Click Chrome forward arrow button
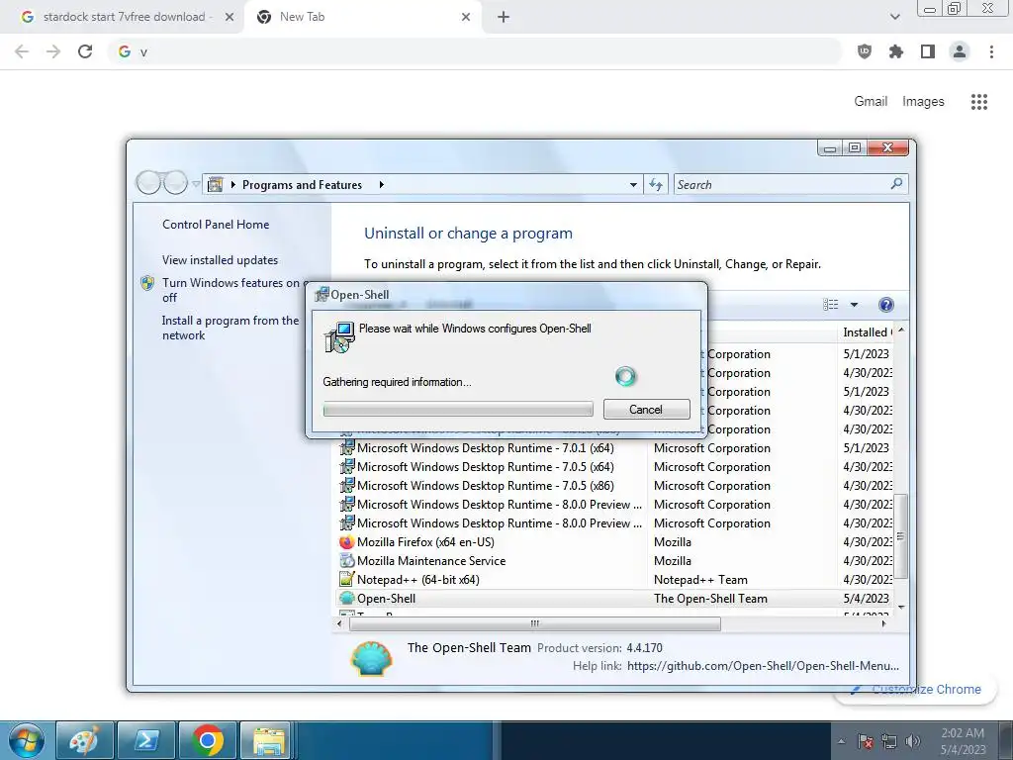 53,51
